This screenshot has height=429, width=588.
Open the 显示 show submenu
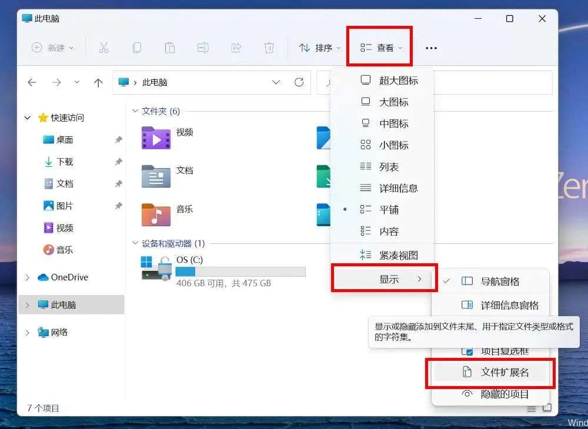[x=384, y=279]
